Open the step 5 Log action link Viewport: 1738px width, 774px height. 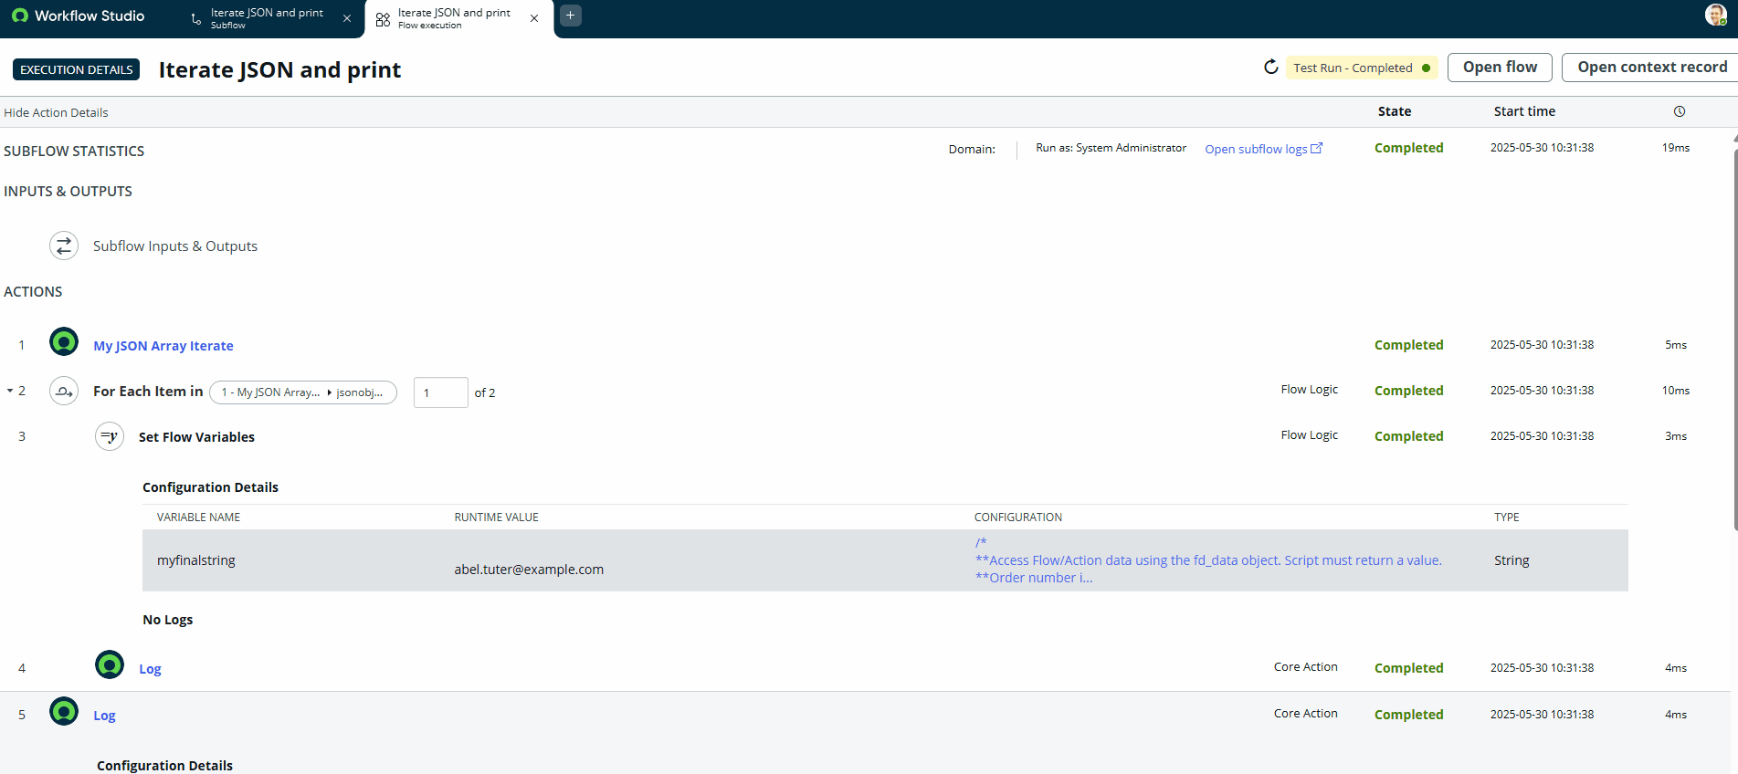point(104,716)
